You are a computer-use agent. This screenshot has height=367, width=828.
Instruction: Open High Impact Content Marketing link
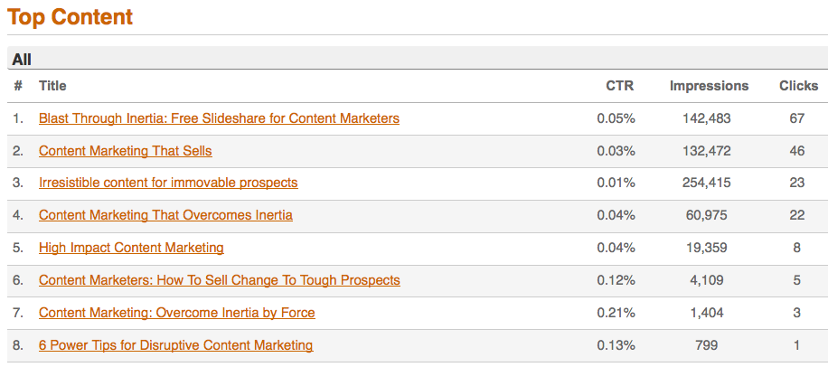(x=131, y=248)
